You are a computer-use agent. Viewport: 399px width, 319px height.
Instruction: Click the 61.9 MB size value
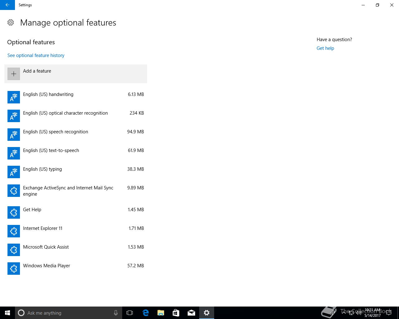136,150
